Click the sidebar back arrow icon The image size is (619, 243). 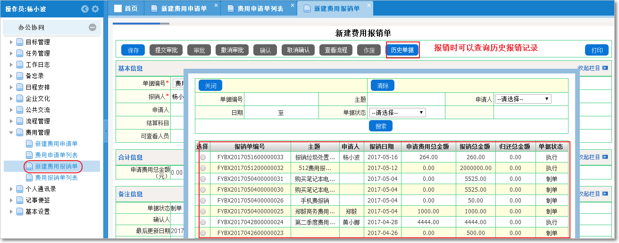pos(85,8)
